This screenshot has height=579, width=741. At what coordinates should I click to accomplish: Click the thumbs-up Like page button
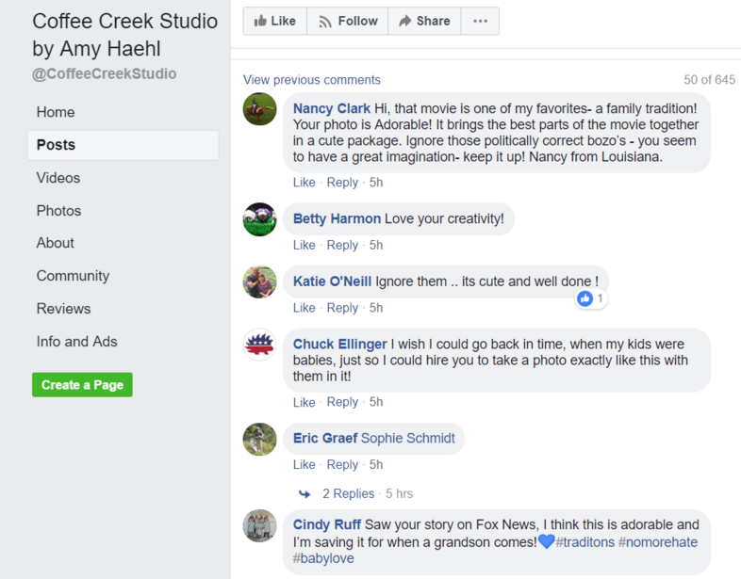[275, 22]
